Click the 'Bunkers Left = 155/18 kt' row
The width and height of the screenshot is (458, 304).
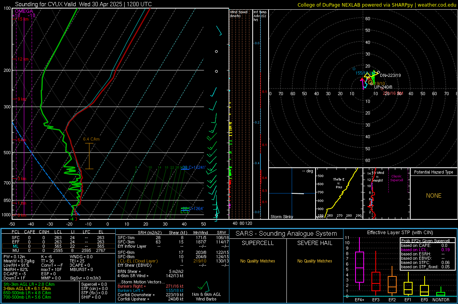click(151, 290)
